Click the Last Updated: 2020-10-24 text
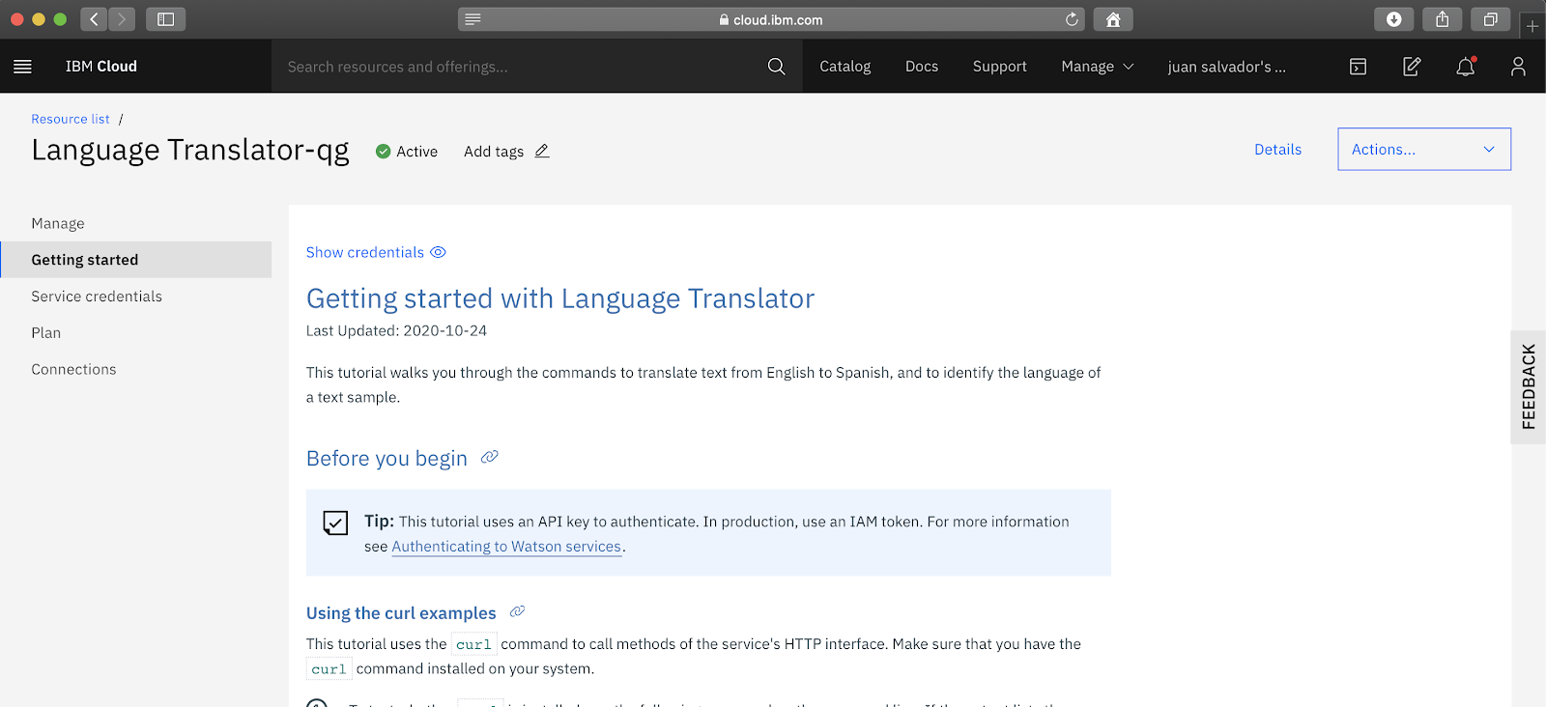1546x707 pixels. pyautogui.click(x=396, y=330)
